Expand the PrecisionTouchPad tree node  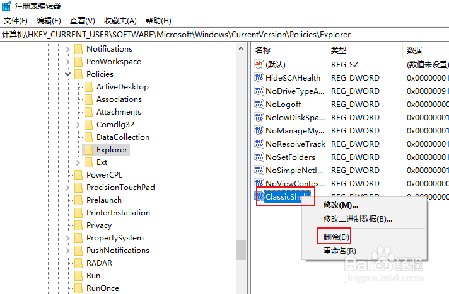[68, 188]
